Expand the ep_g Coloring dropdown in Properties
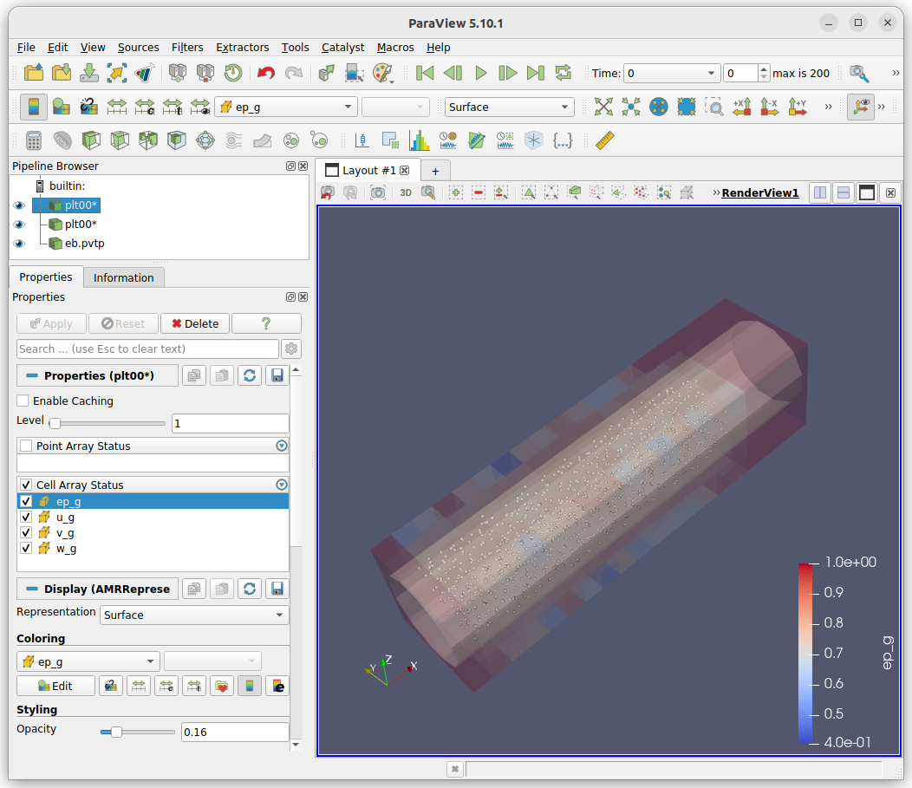The height and width of the screenshot is (788, 912). (88, 661)
